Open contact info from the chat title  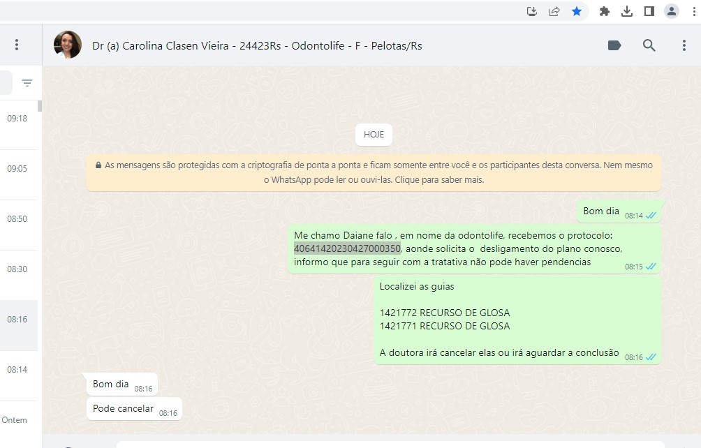[257, 46]
